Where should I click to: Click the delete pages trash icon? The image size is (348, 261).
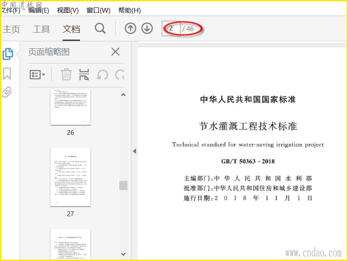click(x=66, y=74)
